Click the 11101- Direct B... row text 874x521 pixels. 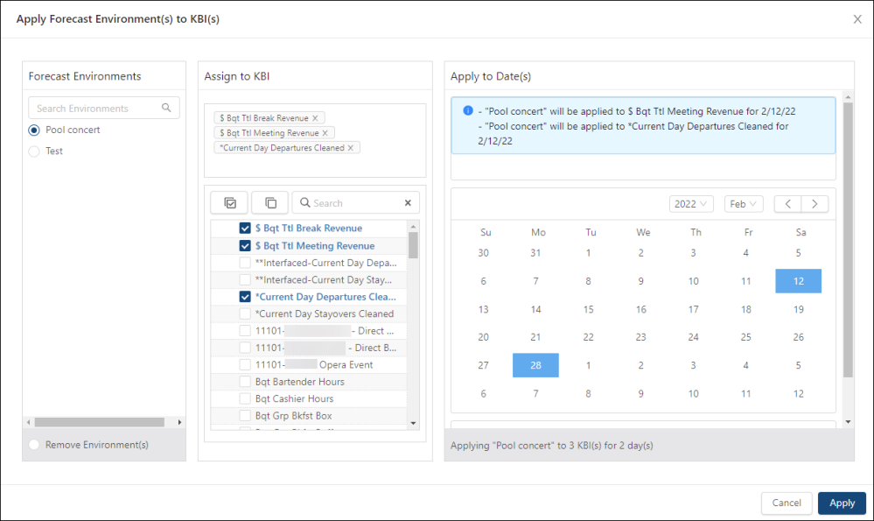tap(325, 348)
